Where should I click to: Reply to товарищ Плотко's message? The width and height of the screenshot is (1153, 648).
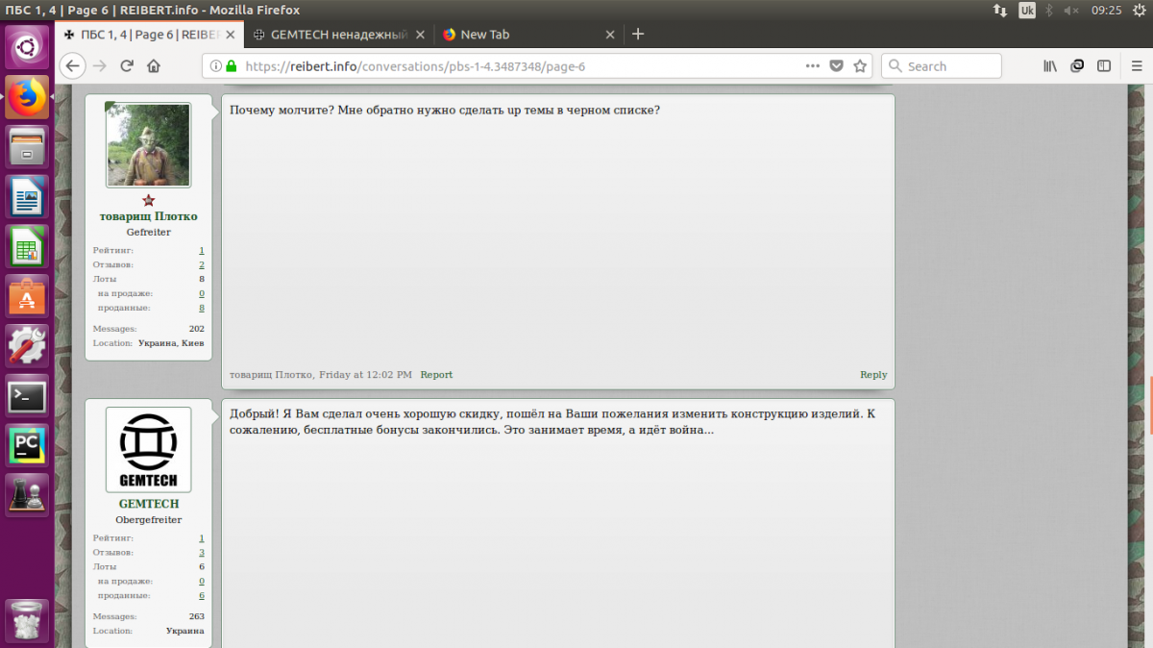tap(873, 375)
